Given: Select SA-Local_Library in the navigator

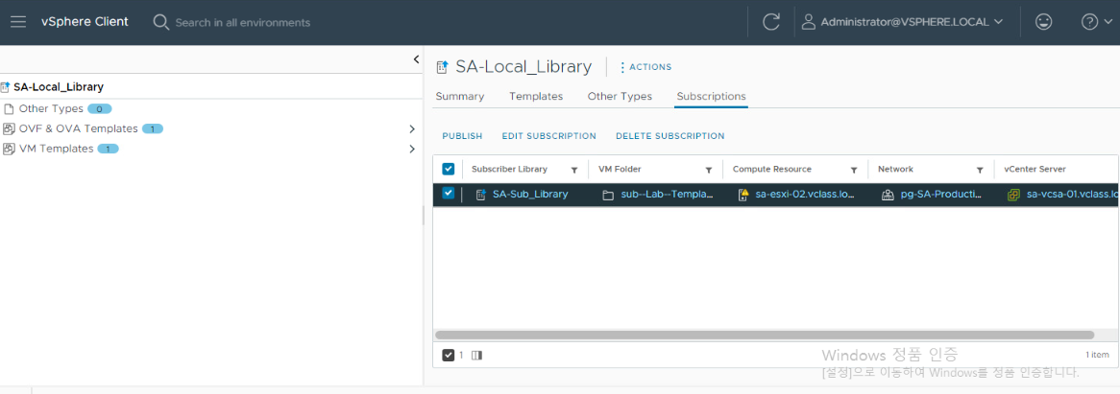Looking at the screenshot, I should coord(59,87).
